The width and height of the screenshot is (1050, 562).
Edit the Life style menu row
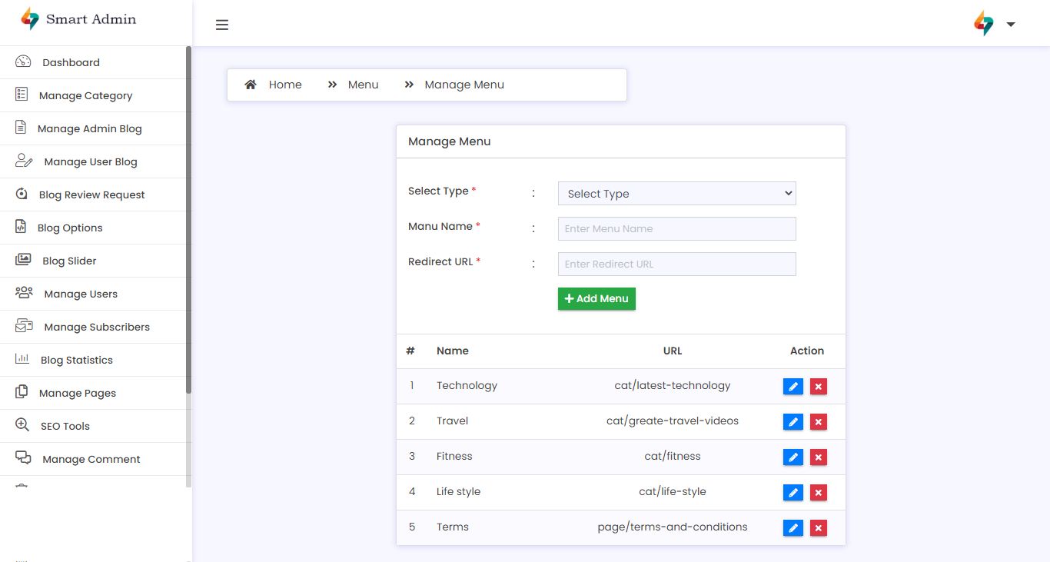click(x=793, y=492)
